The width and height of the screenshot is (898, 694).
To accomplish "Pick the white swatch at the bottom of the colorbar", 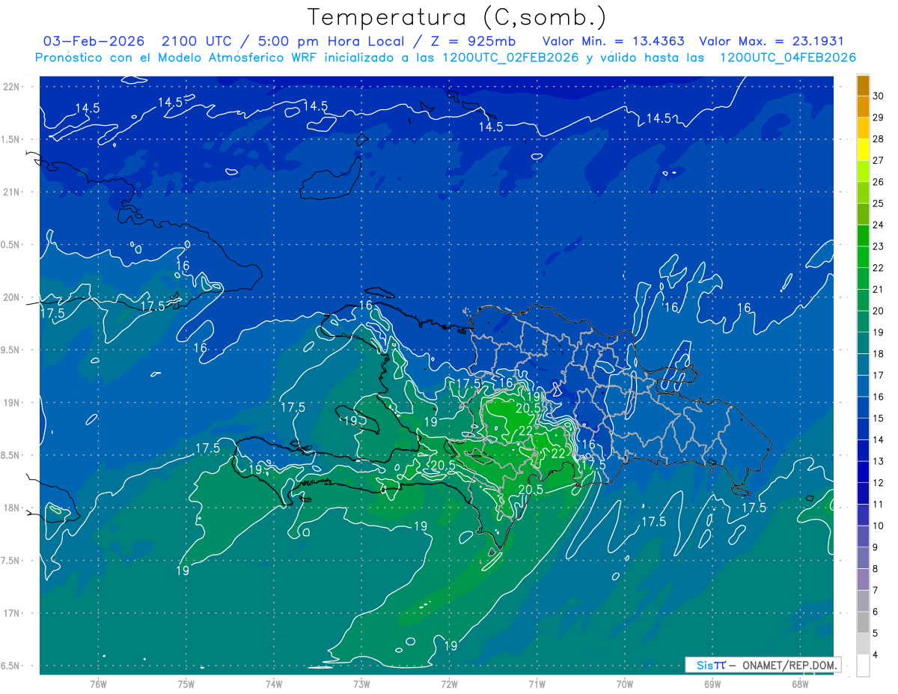I will point(863,666).
